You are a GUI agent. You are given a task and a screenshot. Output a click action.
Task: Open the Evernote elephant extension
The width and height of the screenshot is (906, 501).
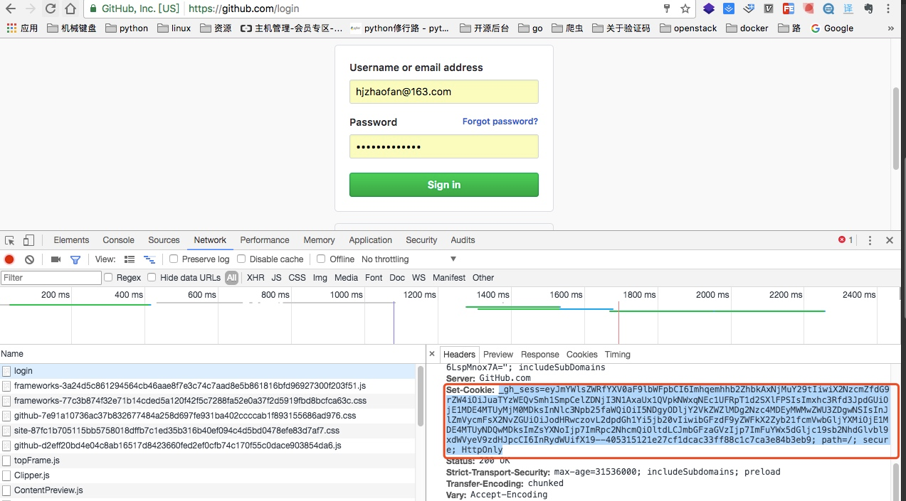pos(868,9)
